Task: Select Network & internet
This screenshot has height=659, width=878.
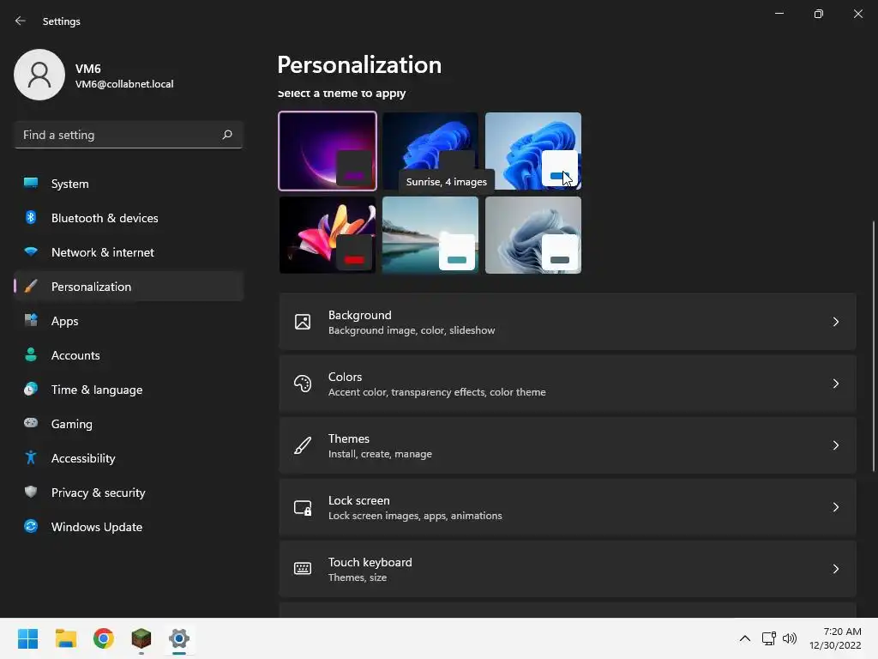Action: (x=129, y=252)
